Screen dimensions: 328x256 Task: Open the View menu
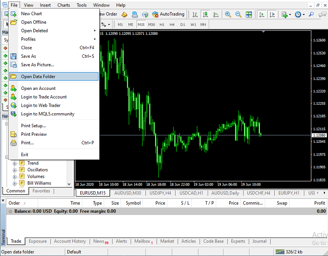click(x=28, y=5)
